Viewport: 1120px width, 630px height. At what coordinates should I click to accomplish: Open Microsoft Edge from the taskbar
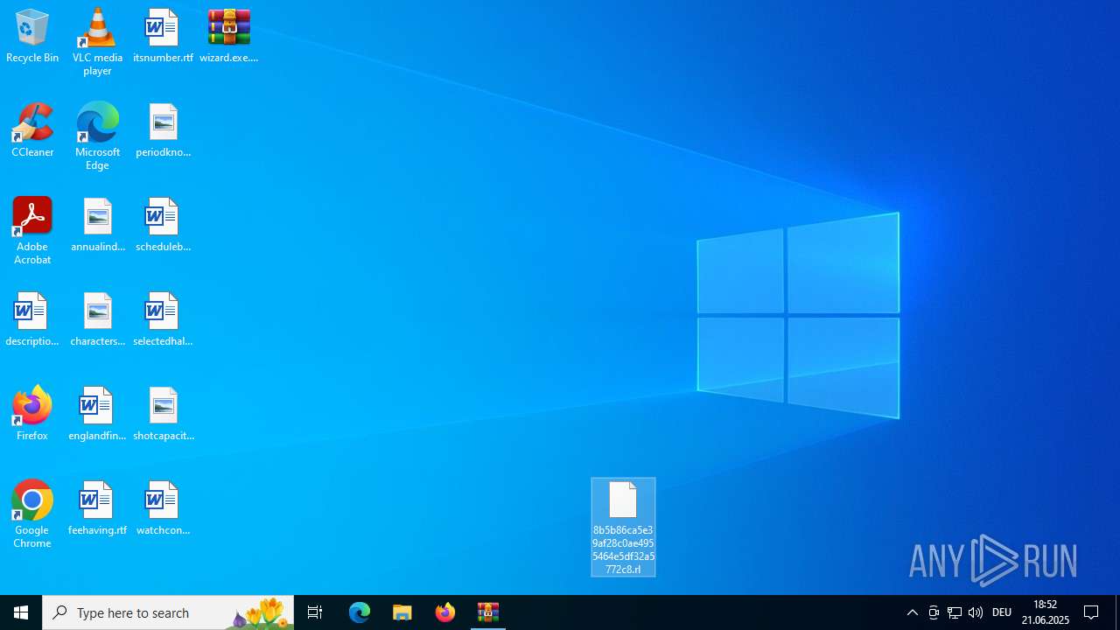pyautogui.click(x=360, y=612)
